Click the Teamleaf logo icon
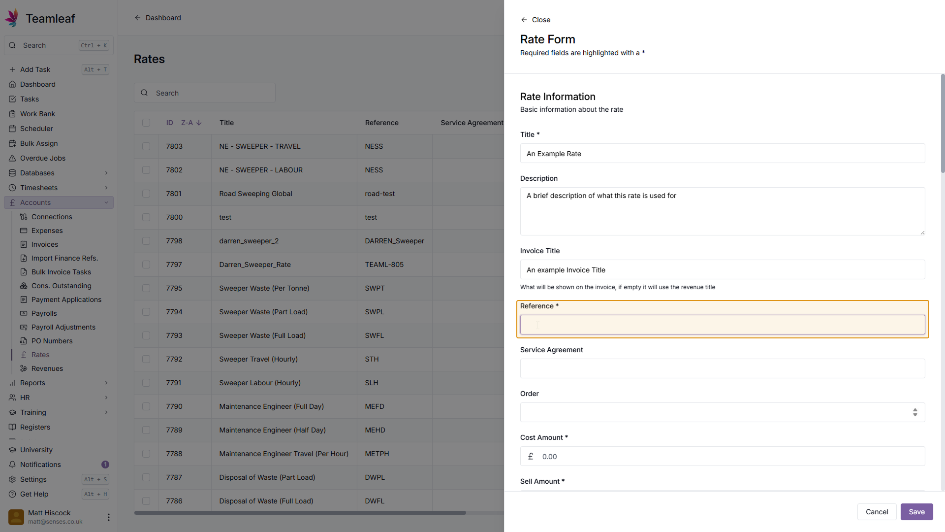 (12, 18)
